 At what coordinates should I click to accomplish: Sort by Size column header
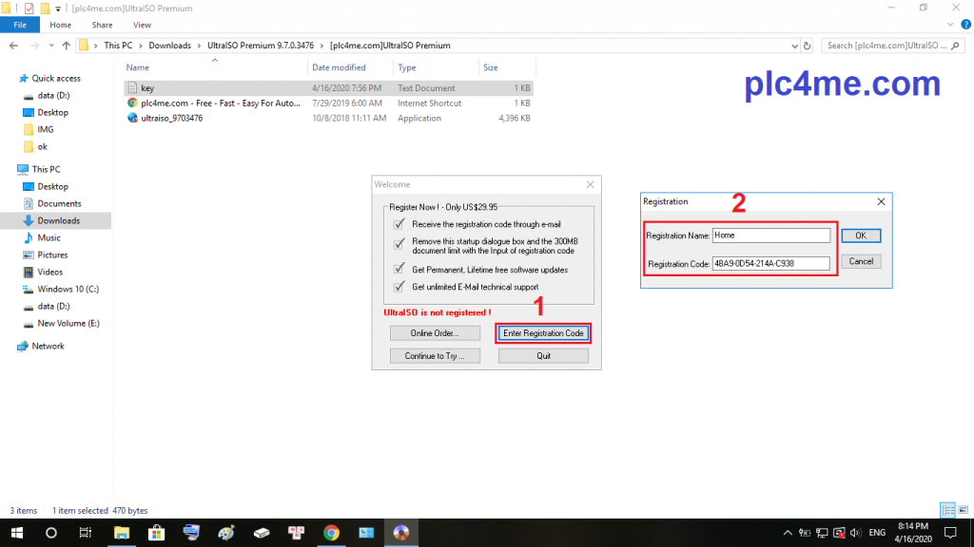tap(506, 67)
